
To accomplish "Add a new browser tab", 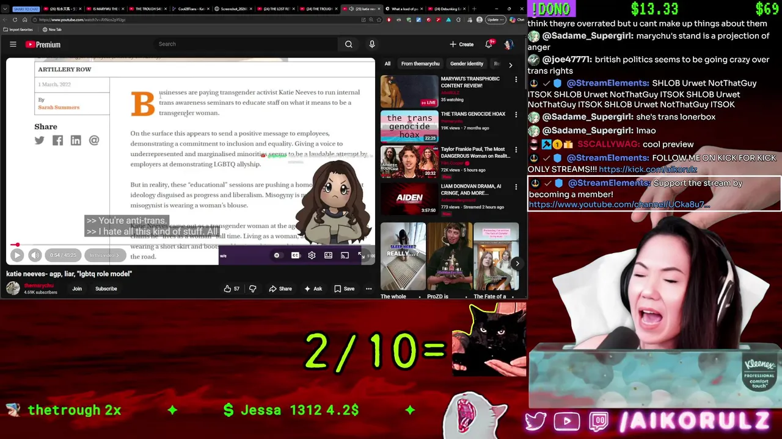I will click(x=475, y=9).
